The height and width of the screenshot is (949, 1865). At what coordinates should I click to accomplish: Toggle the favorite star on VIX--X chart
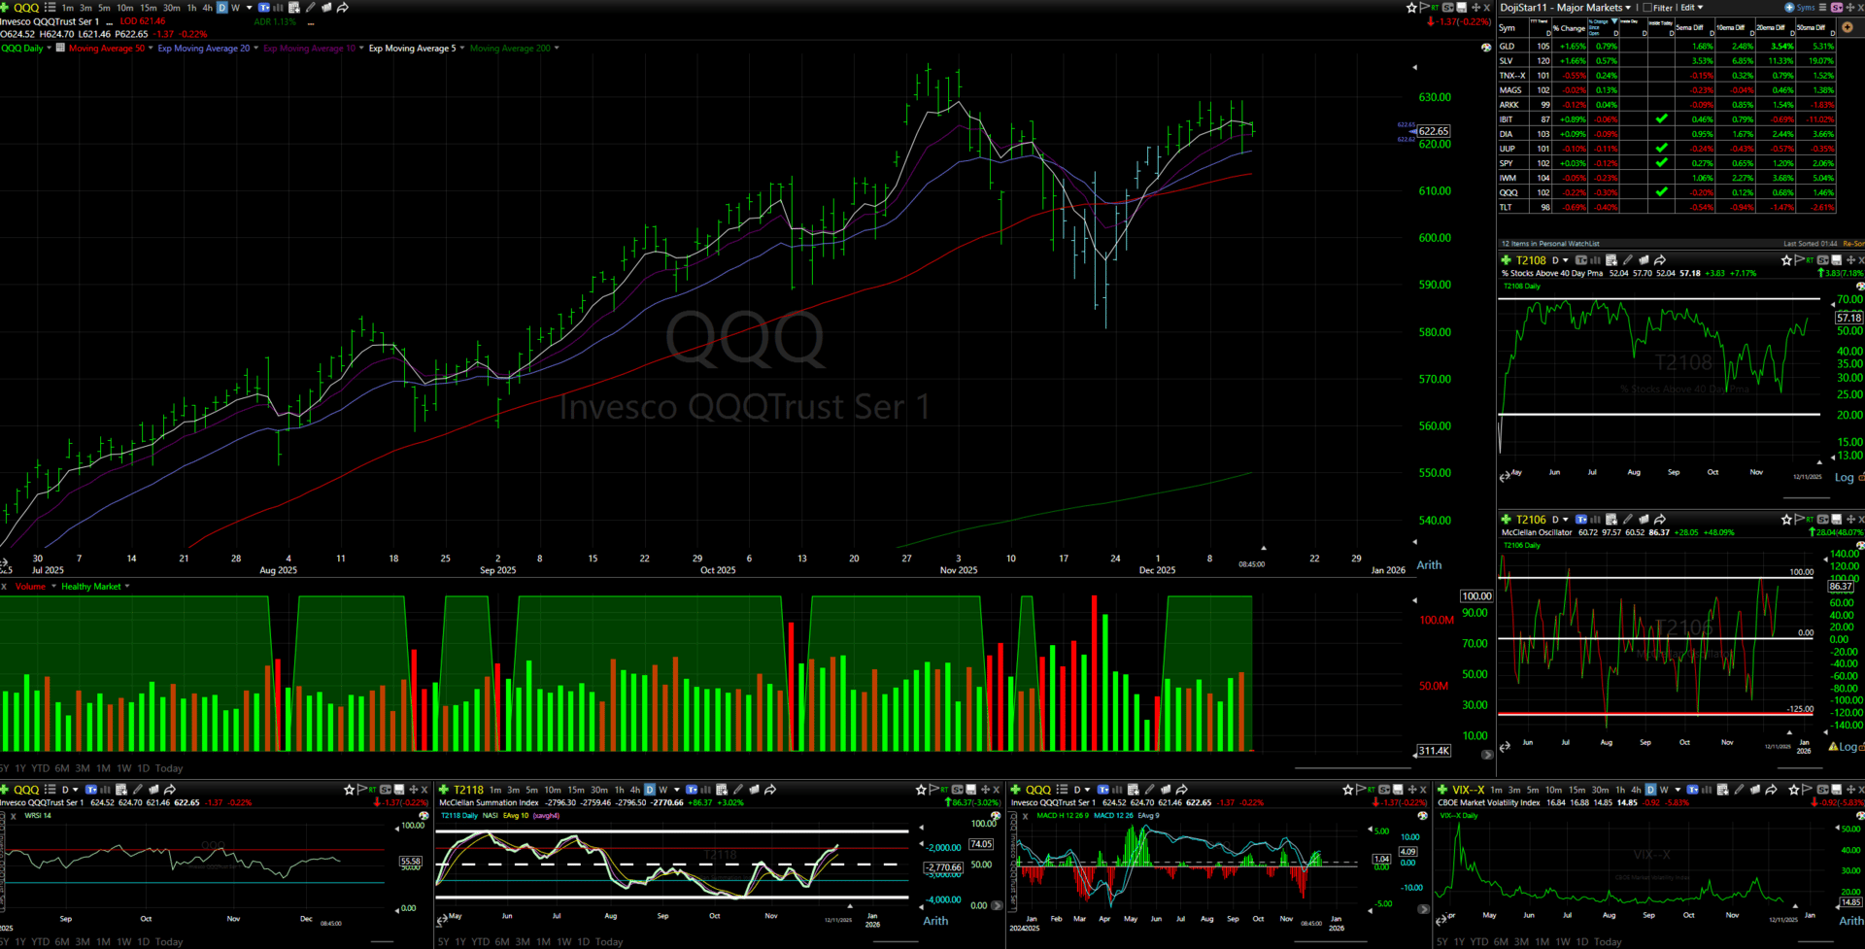coord(1794,790)
